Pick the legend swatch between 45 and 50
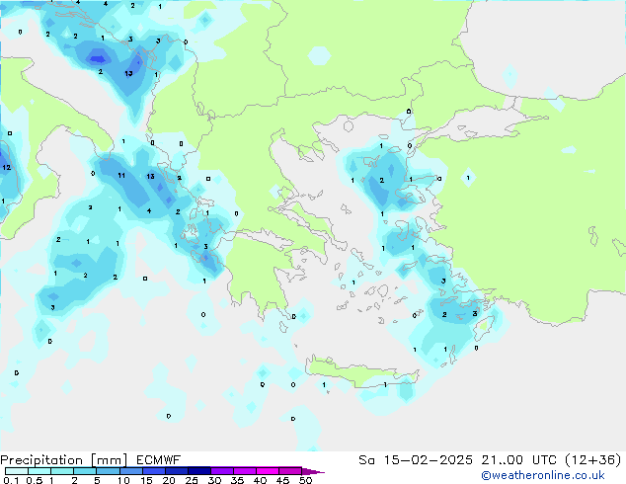Viewport: 626px width, 484px height. click(290, 471)
